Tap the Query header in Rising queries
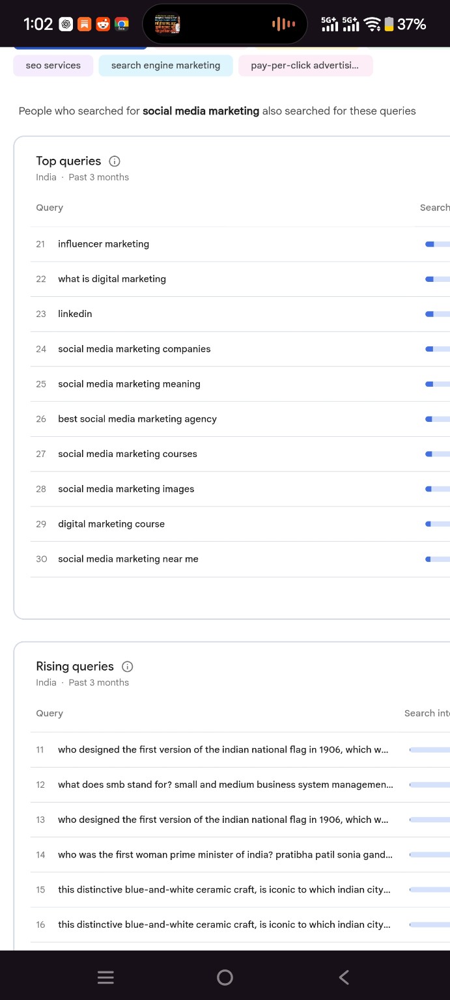The width and height of the screenshot is (450, 1000). pos(49,714)
